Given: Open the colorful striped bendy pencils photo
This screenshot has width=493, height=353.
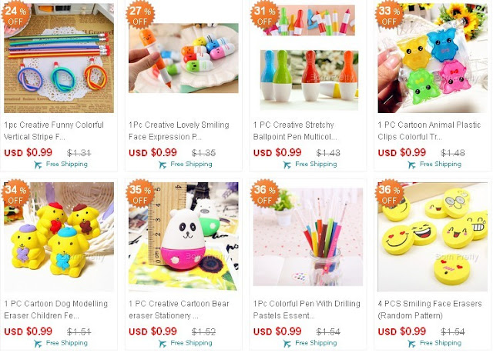Looking at the screenshot, I should coord(59,58).
